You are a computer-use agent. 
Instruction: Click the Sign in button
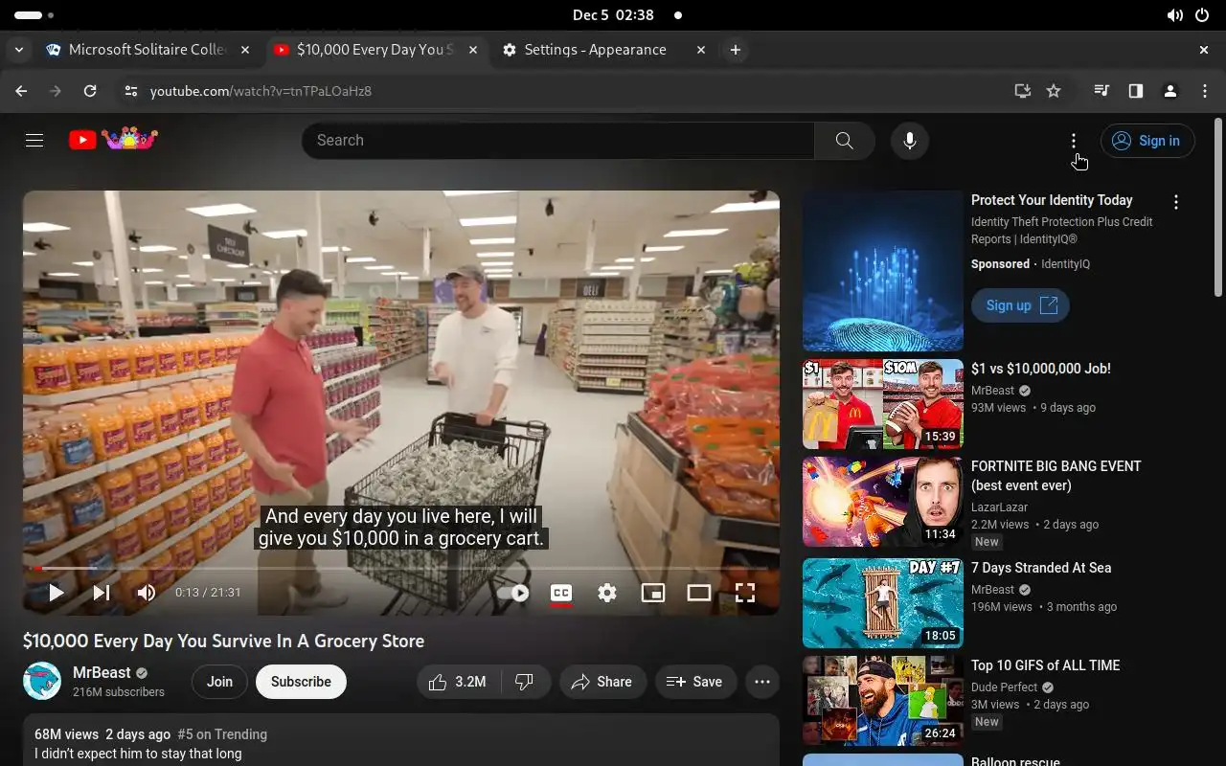pyautogui.click(x=1147, y=141)
